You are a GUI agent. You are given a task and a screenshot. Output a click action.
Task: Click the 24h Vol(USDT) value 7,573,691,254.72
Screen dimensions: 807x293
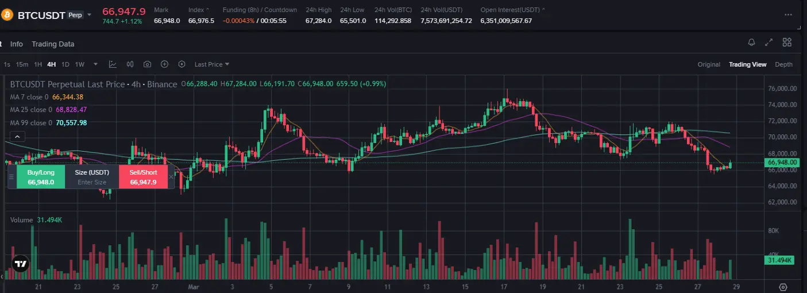(x=446, y=21)
